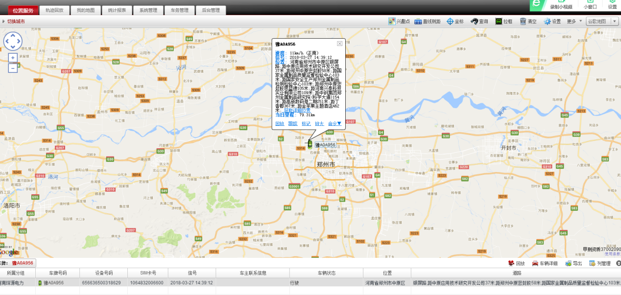Viewport: 621px width, 295px height.
Task: Close the 豫A0A956 info popup
Action: tap(339, 44)
